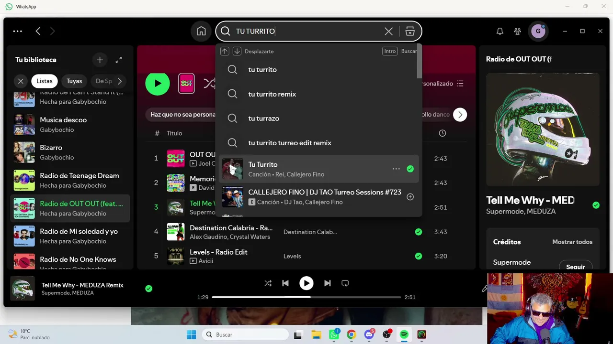The image size is (613, 344).
Task: Toggle saved check in right Tell Me Why panel
Action: point(596,205)
